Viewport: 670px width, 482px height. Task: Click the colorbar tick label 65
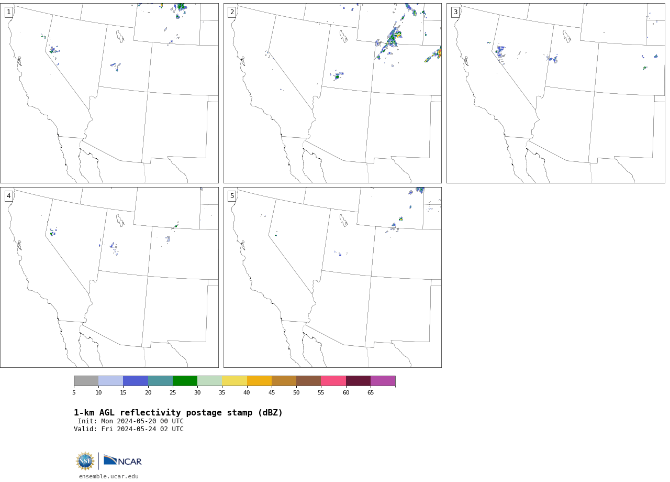[x=371, y=392]
